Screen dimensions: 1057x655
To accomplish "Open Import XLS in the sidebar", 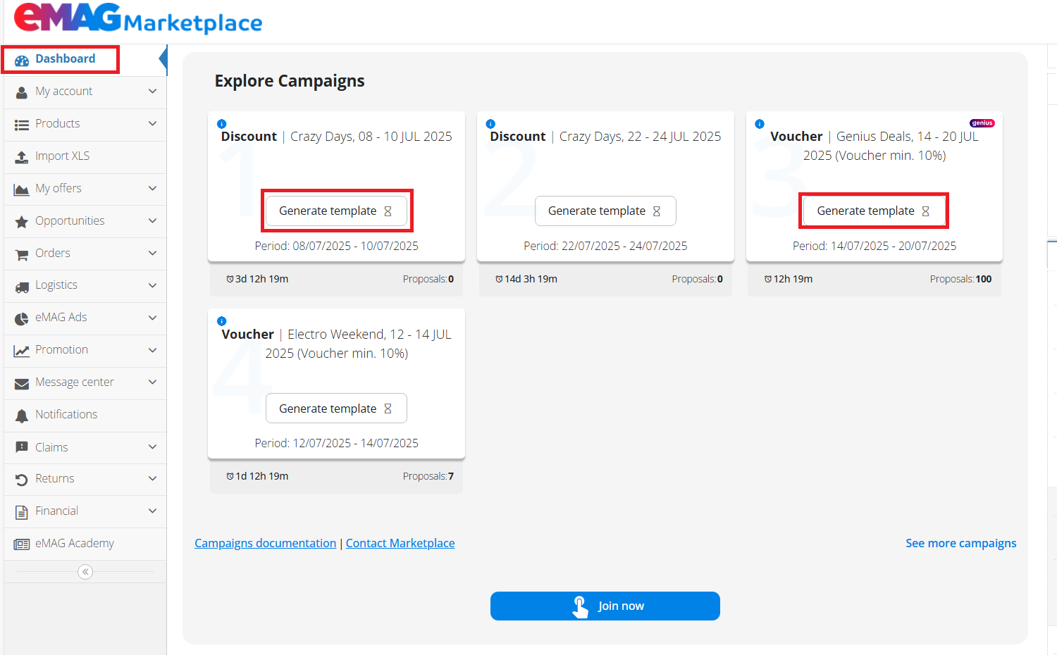I will click(x=85, y=156).
